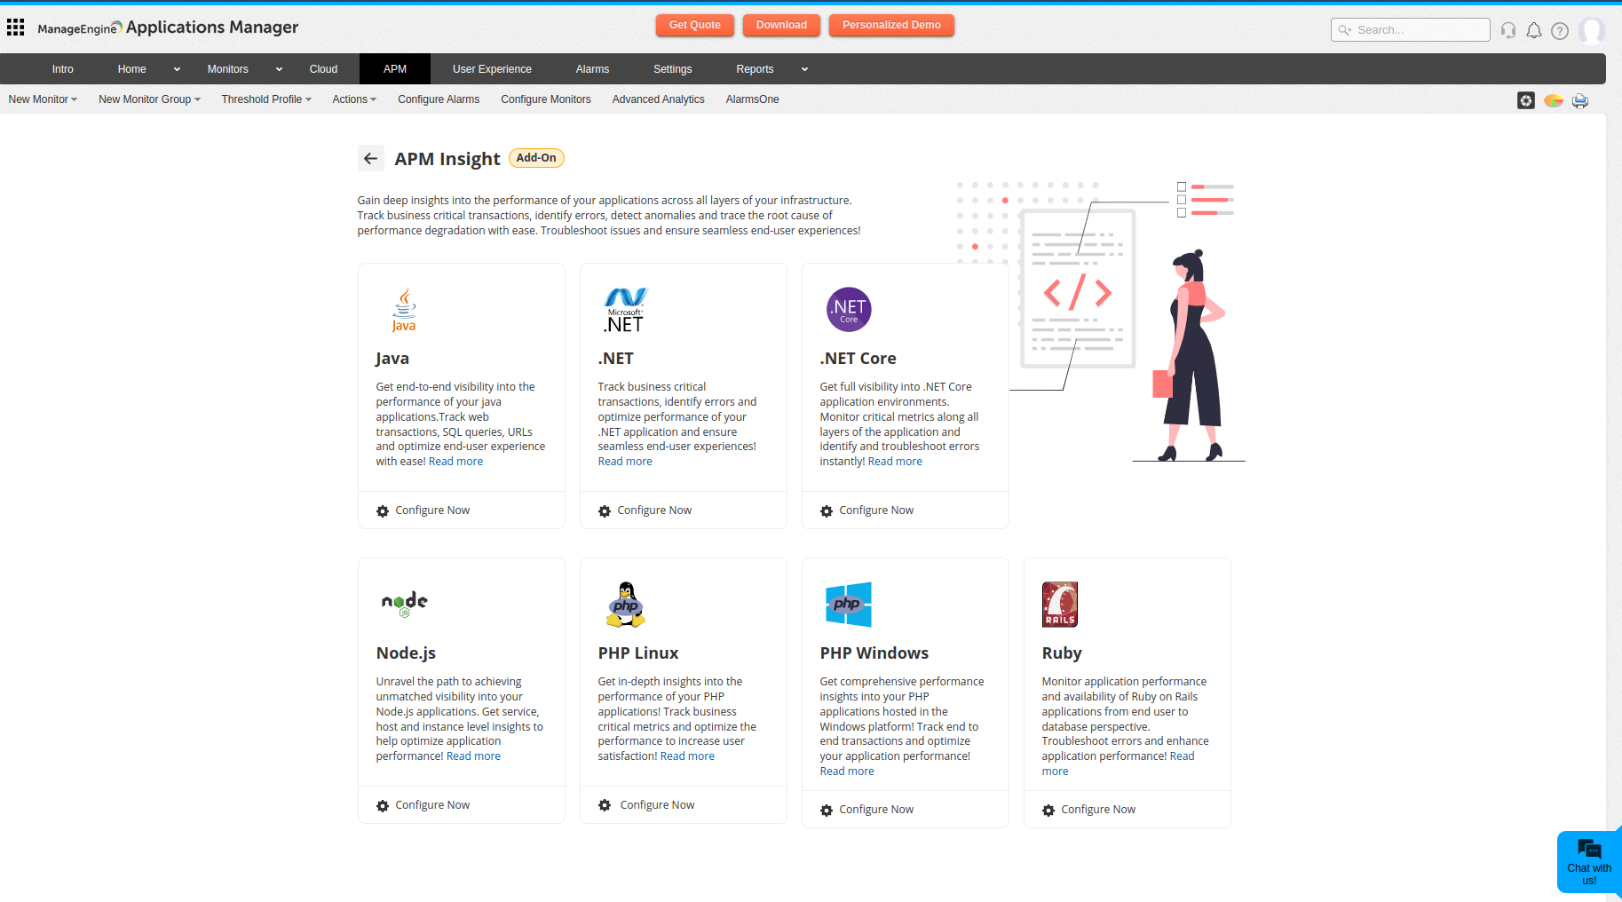
Task: Open the Actions dropdown
Action: [354, 99]
